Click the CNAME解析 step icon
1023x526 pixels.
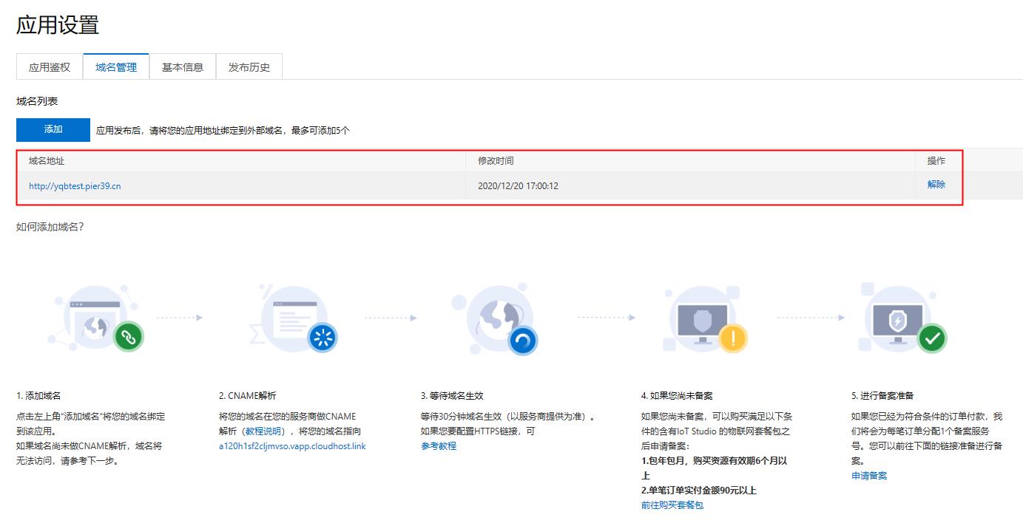click(296, 318)
